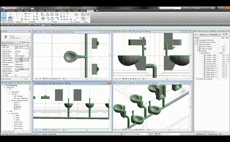Select the Measure between points tool

pyautogui.click(x=76, y=19)
